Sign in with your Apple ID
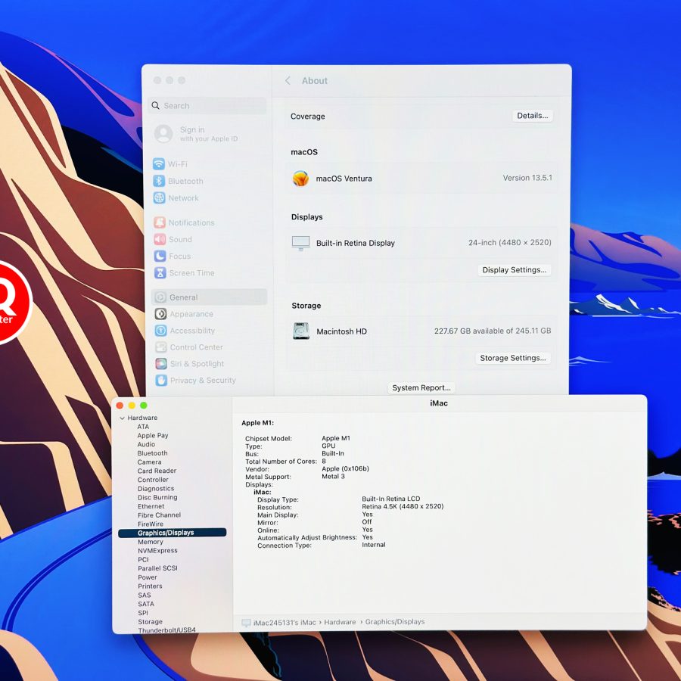This screenshot has width=681, height=681. click(209, 134)
